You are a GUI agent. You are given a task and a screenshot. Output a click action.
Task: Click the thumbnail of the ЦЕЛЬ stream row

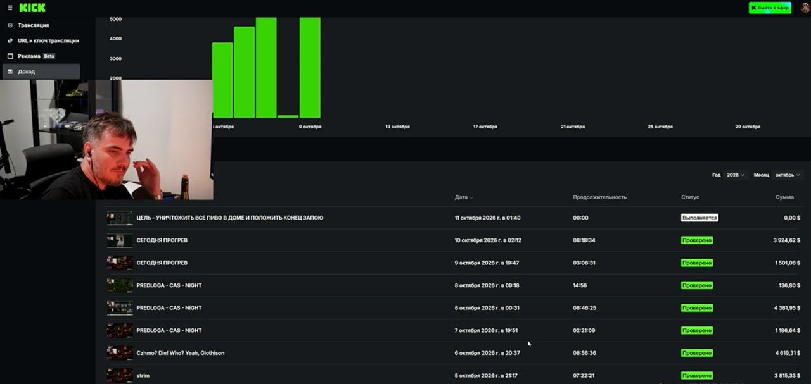click(x=120, y=218)
